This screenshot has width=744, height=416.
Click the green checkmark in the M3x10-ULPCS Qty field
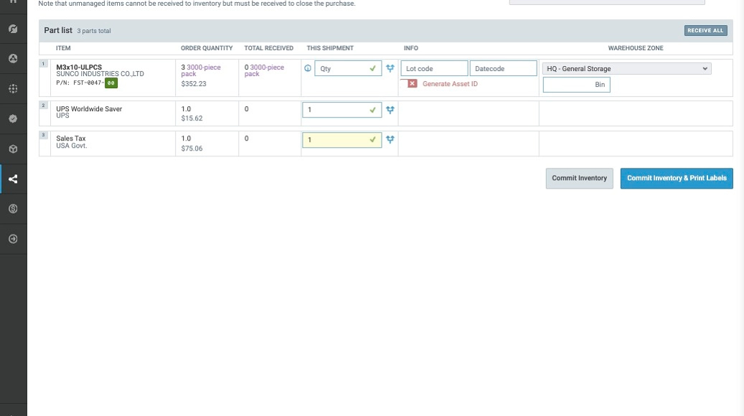pyautogui.click(x=372, y=68)
